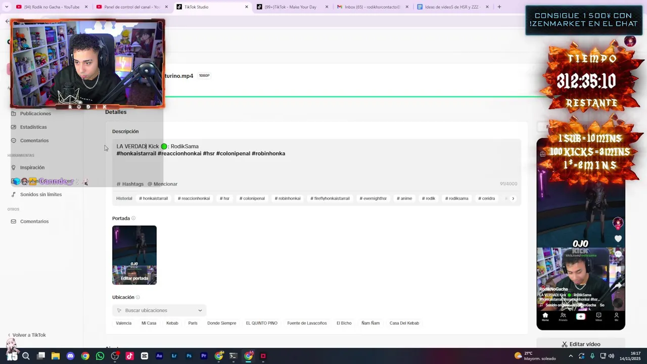Tap the heart like icon in preview
The height and width of the screenshot is (364, 647).
coord(618,239)
